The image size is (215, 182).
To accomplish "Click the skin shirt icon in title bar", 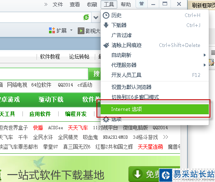I will click(141, 4).
